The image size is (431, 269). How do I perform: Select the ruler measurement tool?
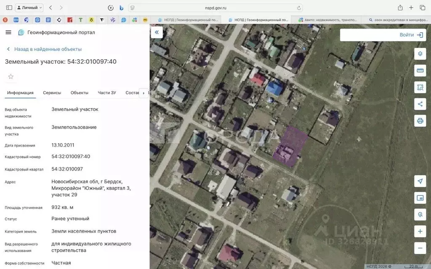pos(420,70)
